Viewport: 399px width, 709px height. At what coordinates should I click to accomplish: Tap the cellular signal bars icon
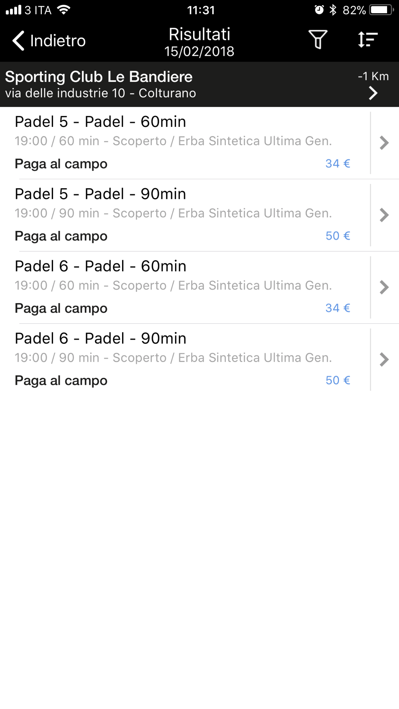(x=13, y=10)
